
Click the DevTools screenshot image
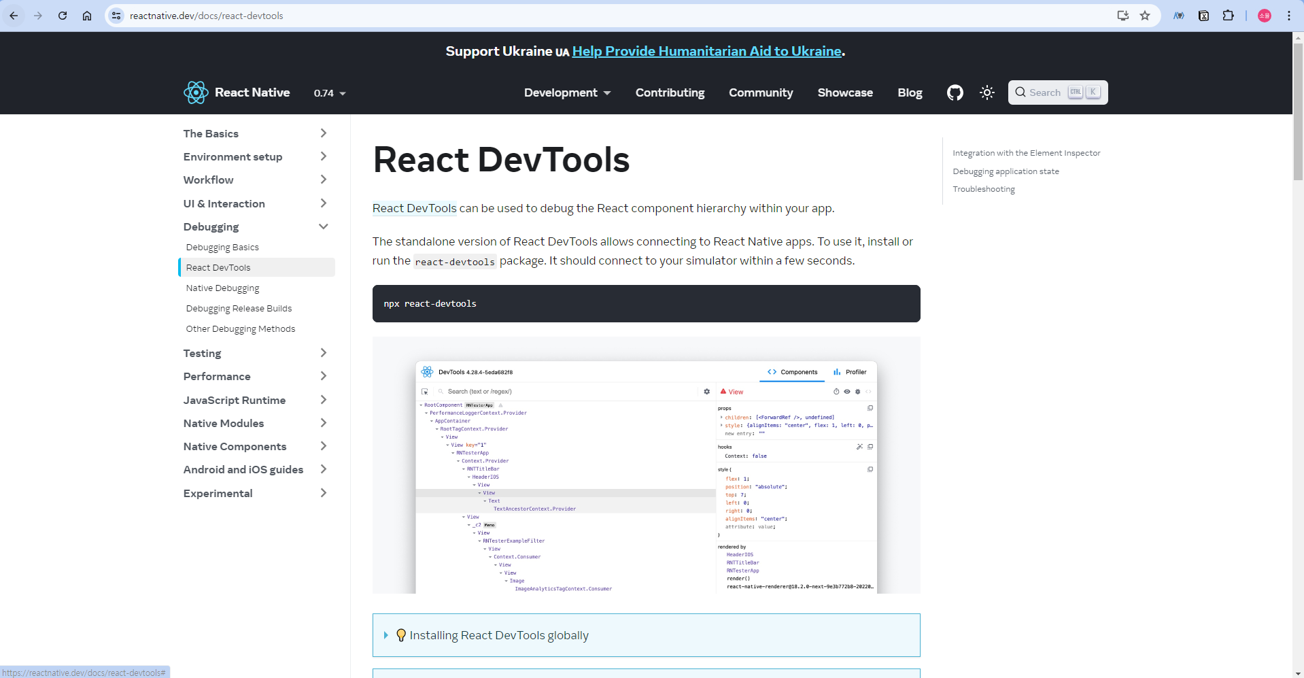(646, 465)
